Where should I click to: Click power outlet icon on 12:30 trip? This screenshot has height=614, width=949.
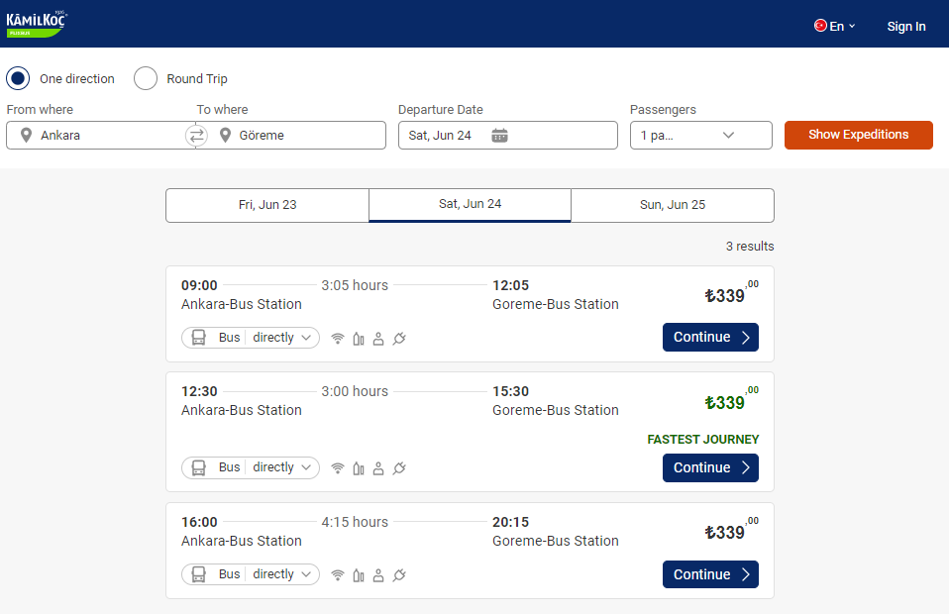[399, 468]
